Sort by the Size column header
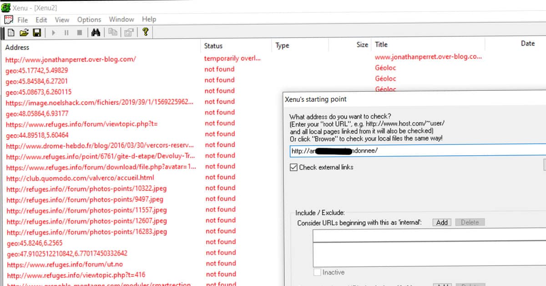The image size is (546, 286). [362, 44]
